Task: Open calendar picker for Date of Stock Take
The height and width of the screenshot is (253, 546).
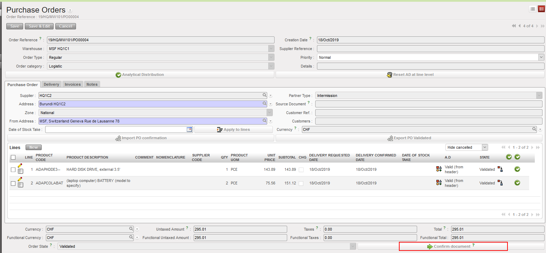Action: 189,129
